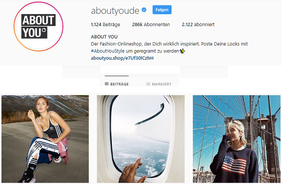Open the Adidas outfit post thumbnail

tap(45, 139)
